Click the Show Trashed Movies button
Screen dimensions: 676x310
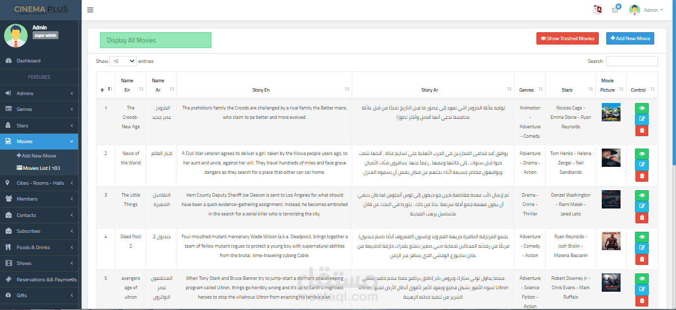point(568,39)
